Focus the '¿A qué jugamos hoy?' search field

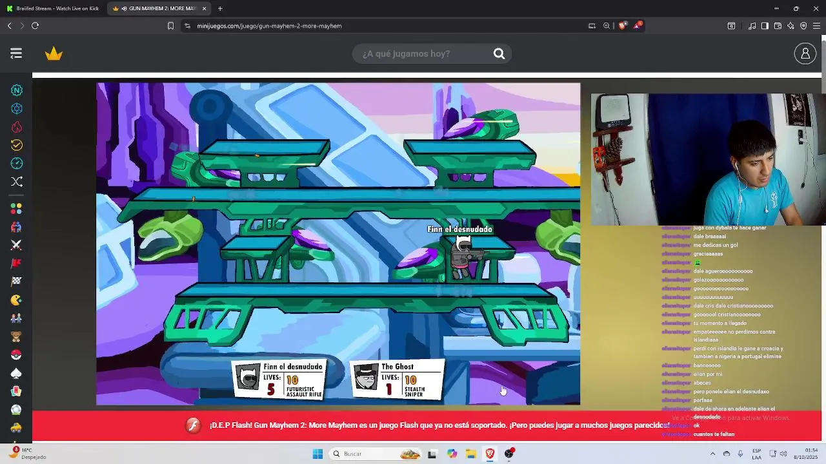coord(423,53)
